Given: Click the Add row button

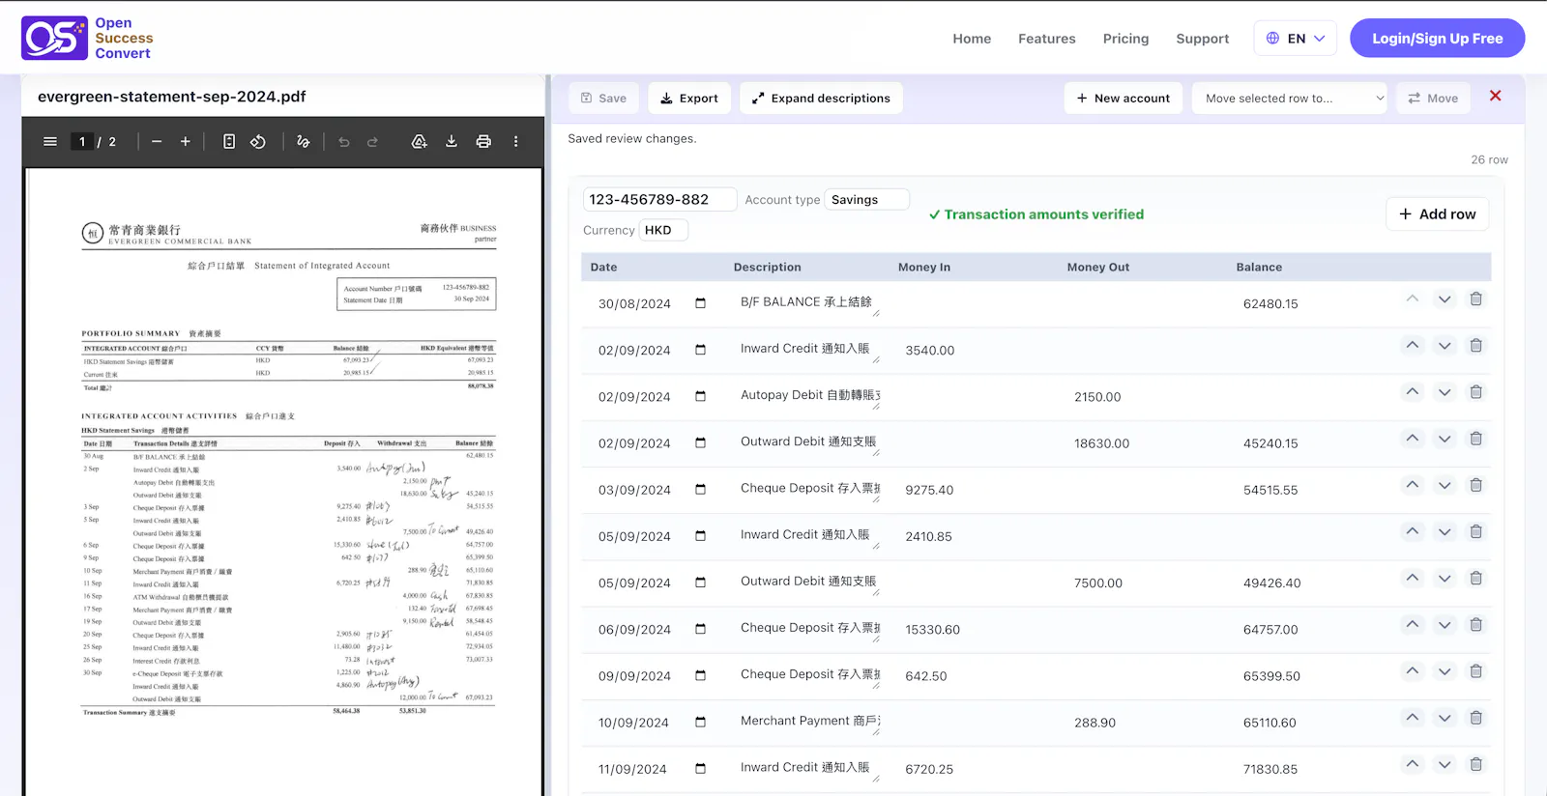Looking at the screenshot, I should (1438, 214).
